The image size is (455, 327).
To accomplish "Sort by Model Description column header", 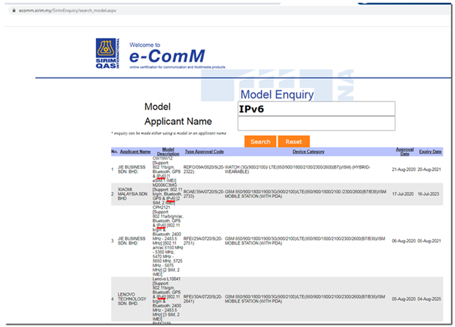I will tap(168, 152).
